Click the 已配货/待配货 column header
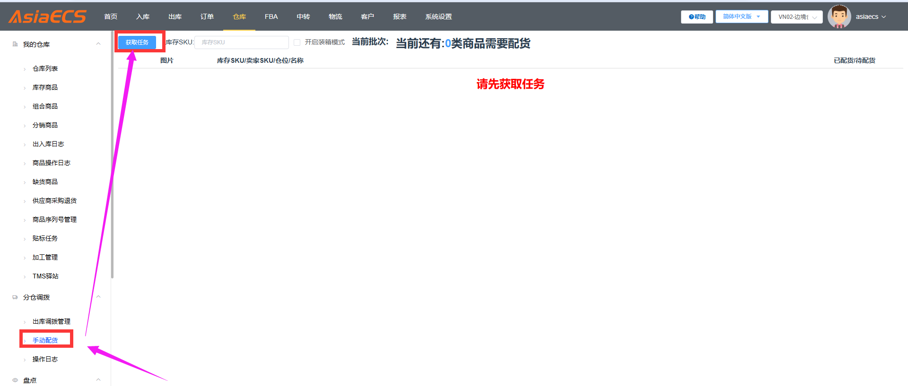 [855, 60]
